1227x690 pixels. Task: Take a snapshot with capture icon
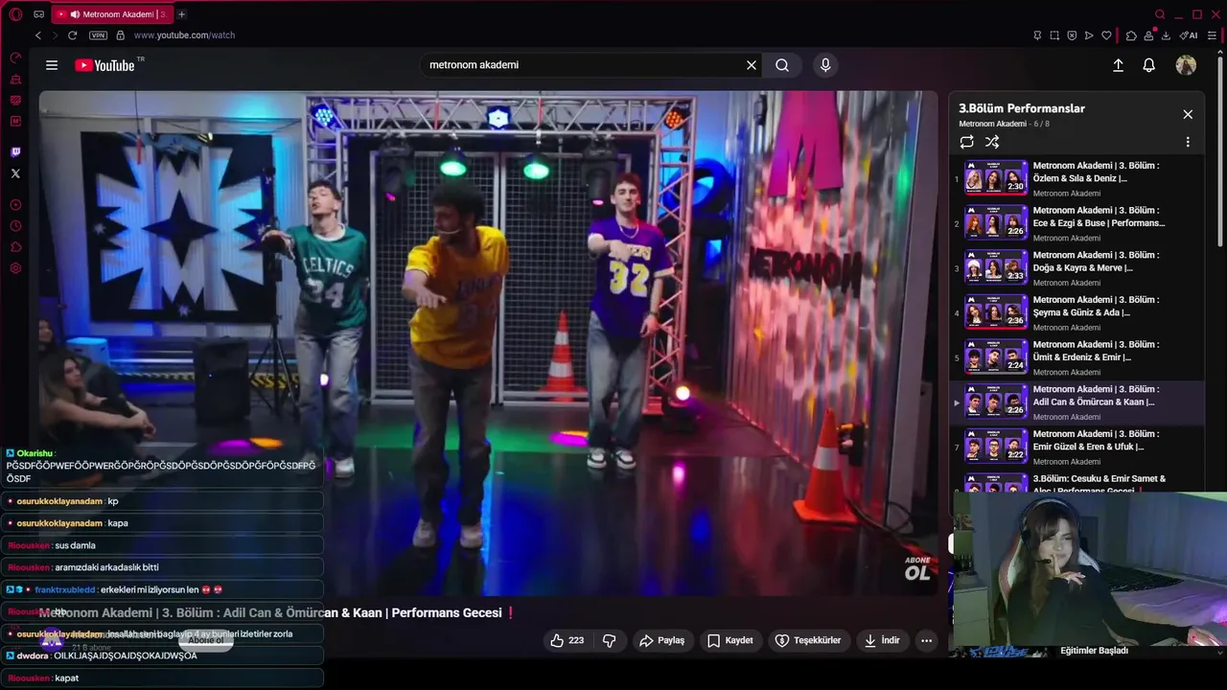pos(1054,35)
